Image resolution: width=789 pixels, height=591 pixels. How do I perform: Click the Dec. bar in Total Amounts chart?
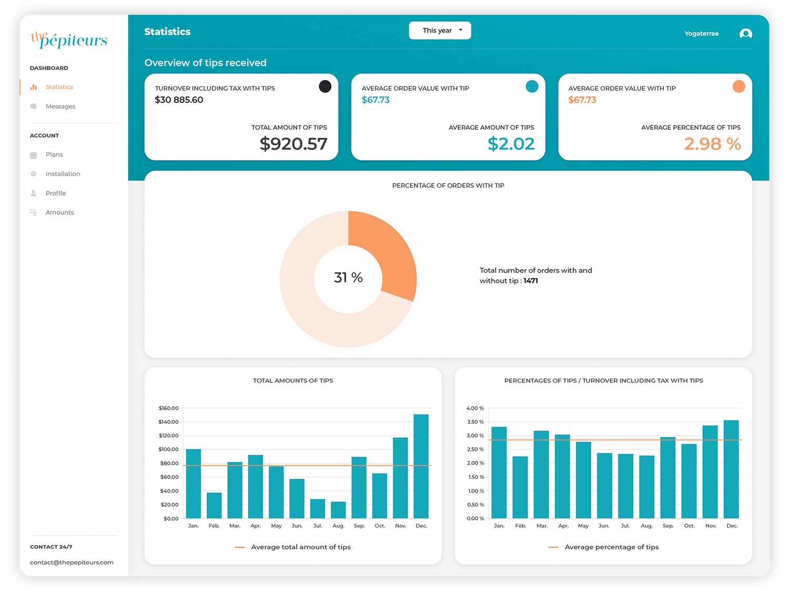(421, 466)
